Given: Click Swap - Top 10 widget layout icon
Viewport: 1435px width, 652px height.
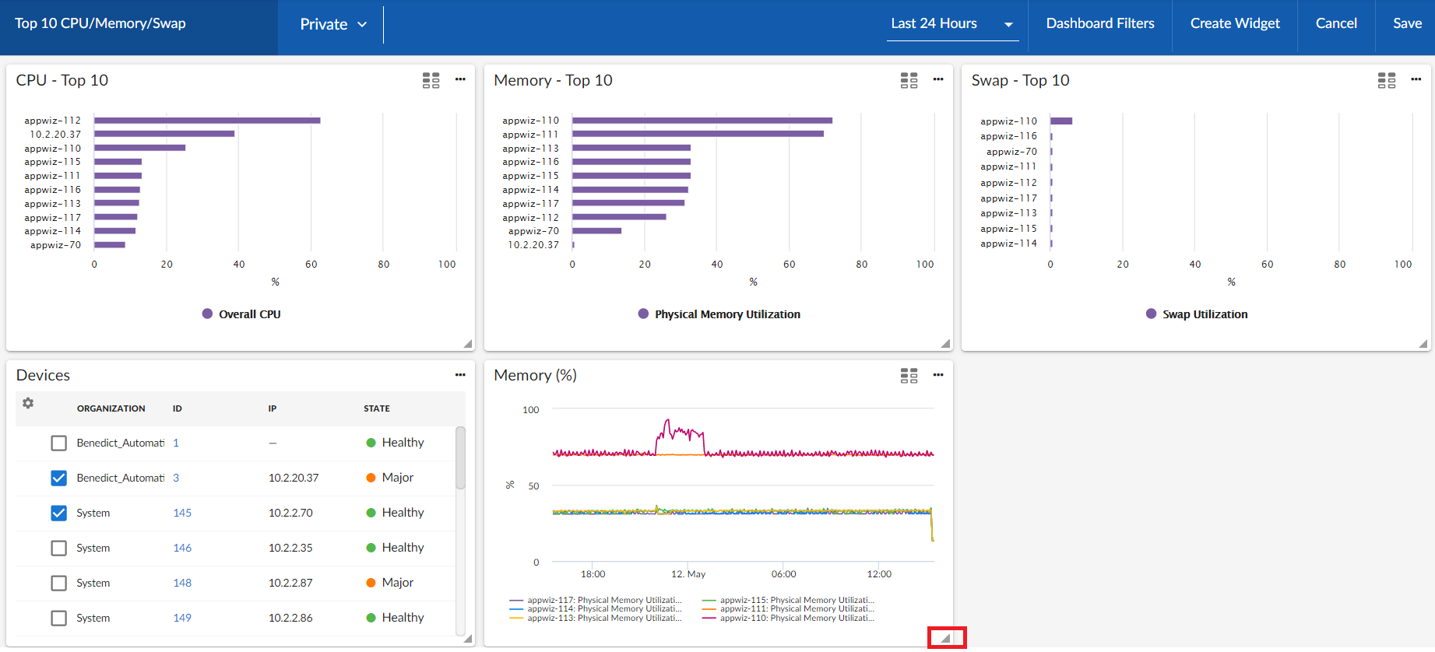Looking at the screenshot, I should [x=1386, y=80].
